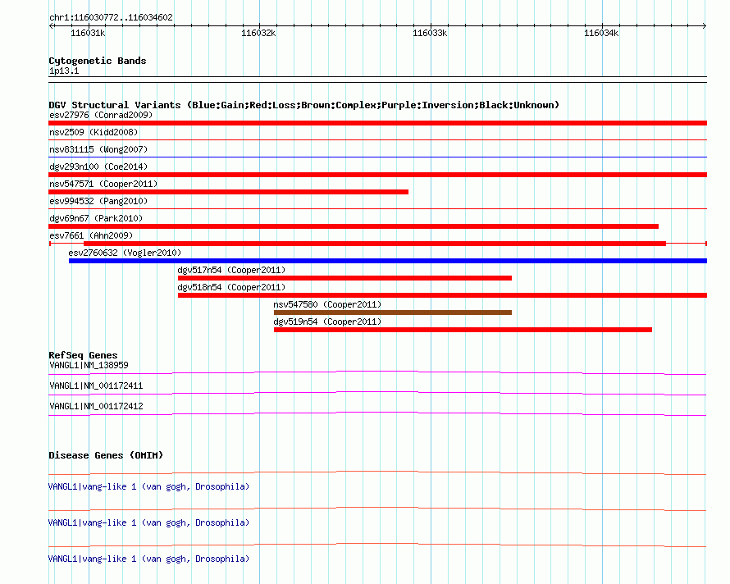The height and width of the screenshot is (584, 730).
Task: Select the esv994532 (Pang2010) label
Action: [98, 201]
